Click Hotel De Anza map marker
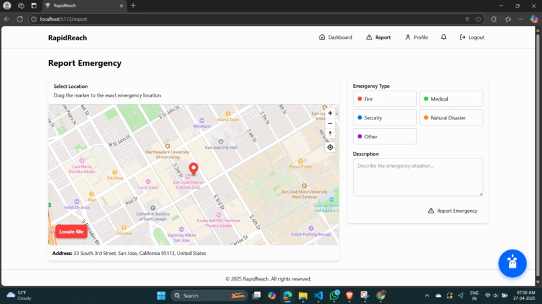Image resolution: width=542 pixels, height=304 pixels. click(77, 201)
